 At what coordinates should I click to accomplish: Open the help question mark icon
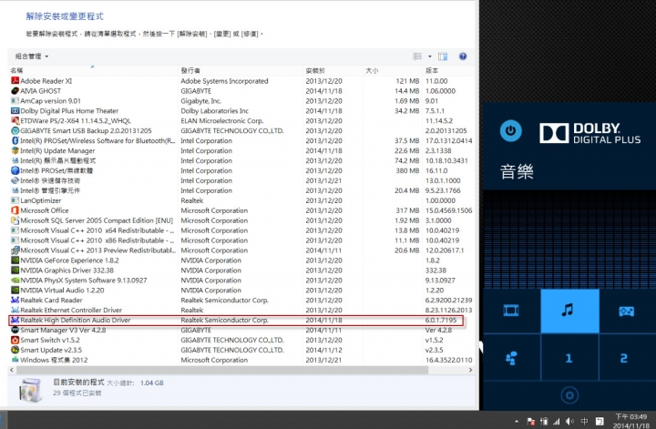tap(463, 56)
